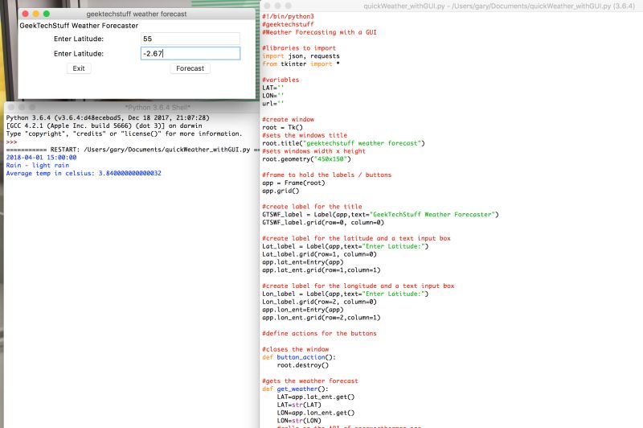This screenshot has width=643, height=428.
Task: Close the geektechstuff weather forecast window
Action: pos(26,14)
